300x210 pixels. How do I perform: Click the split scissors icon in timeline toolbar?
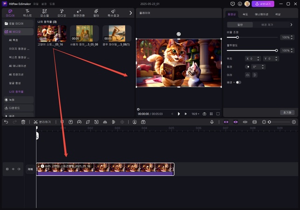point(35,122)
